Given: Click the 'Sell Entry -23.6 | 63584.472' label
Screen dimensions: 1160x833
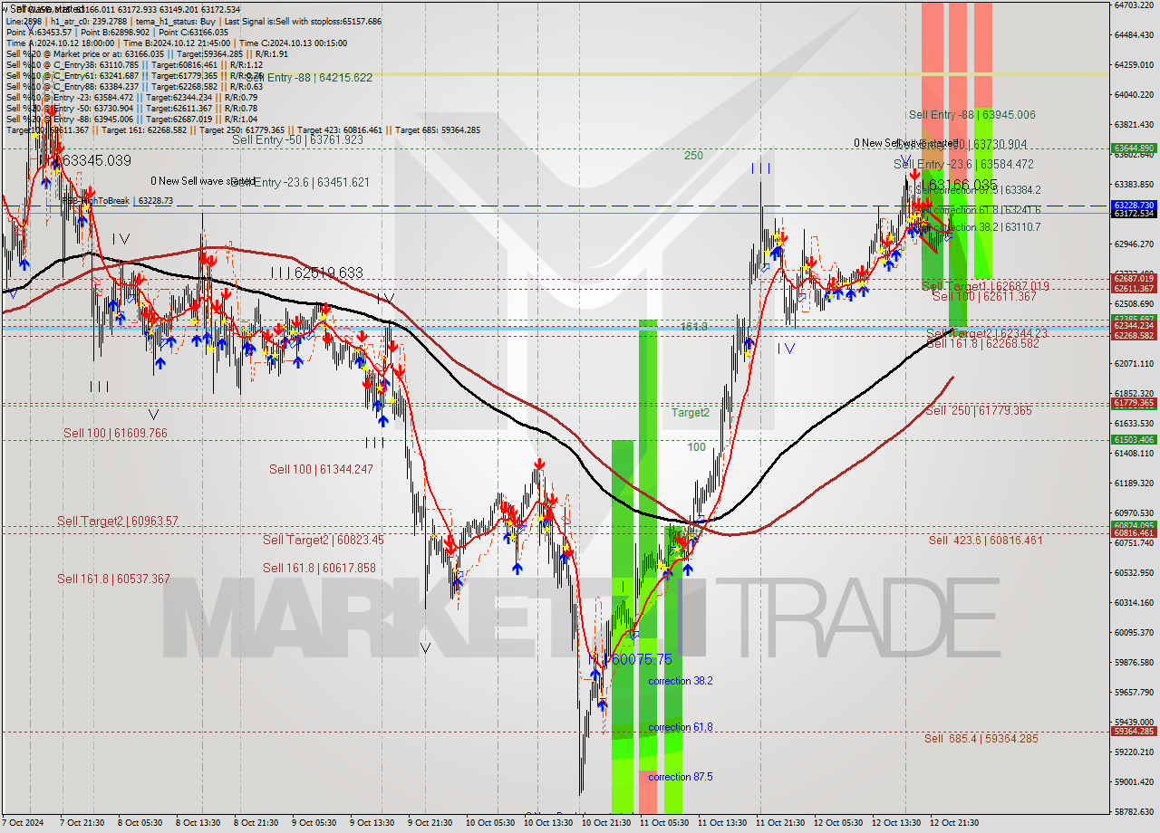Looking at the screenshot, I should point(963,164).
